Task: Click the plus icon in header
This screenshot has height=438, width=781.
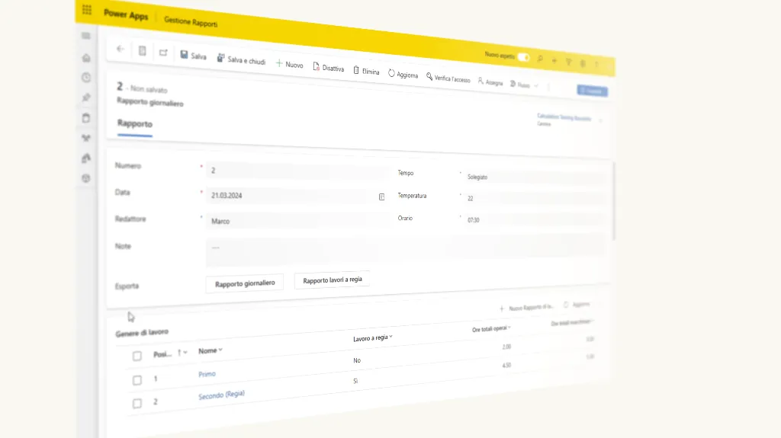Action: coord(554,61)
